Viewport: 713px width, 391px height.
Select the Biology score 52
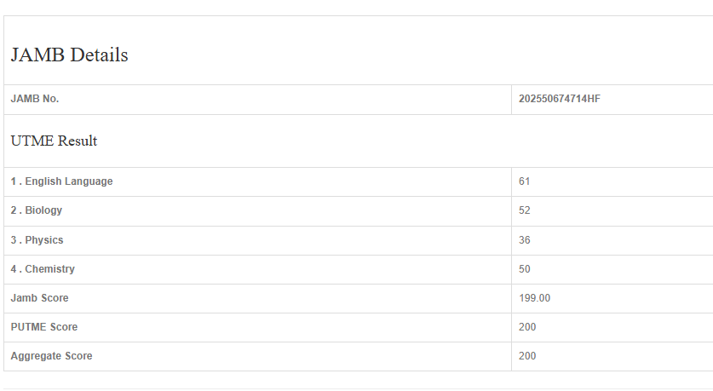tap(525, 210)
